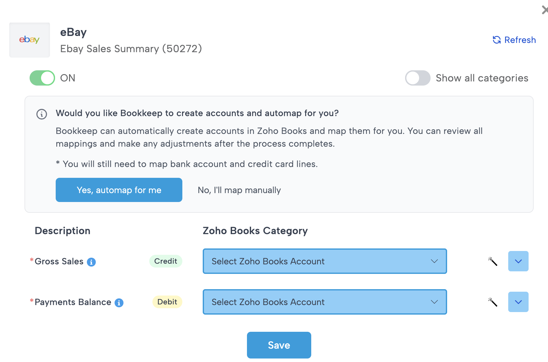
Task: Click the magic wand icon for Payments Balance
Action: 493,302
